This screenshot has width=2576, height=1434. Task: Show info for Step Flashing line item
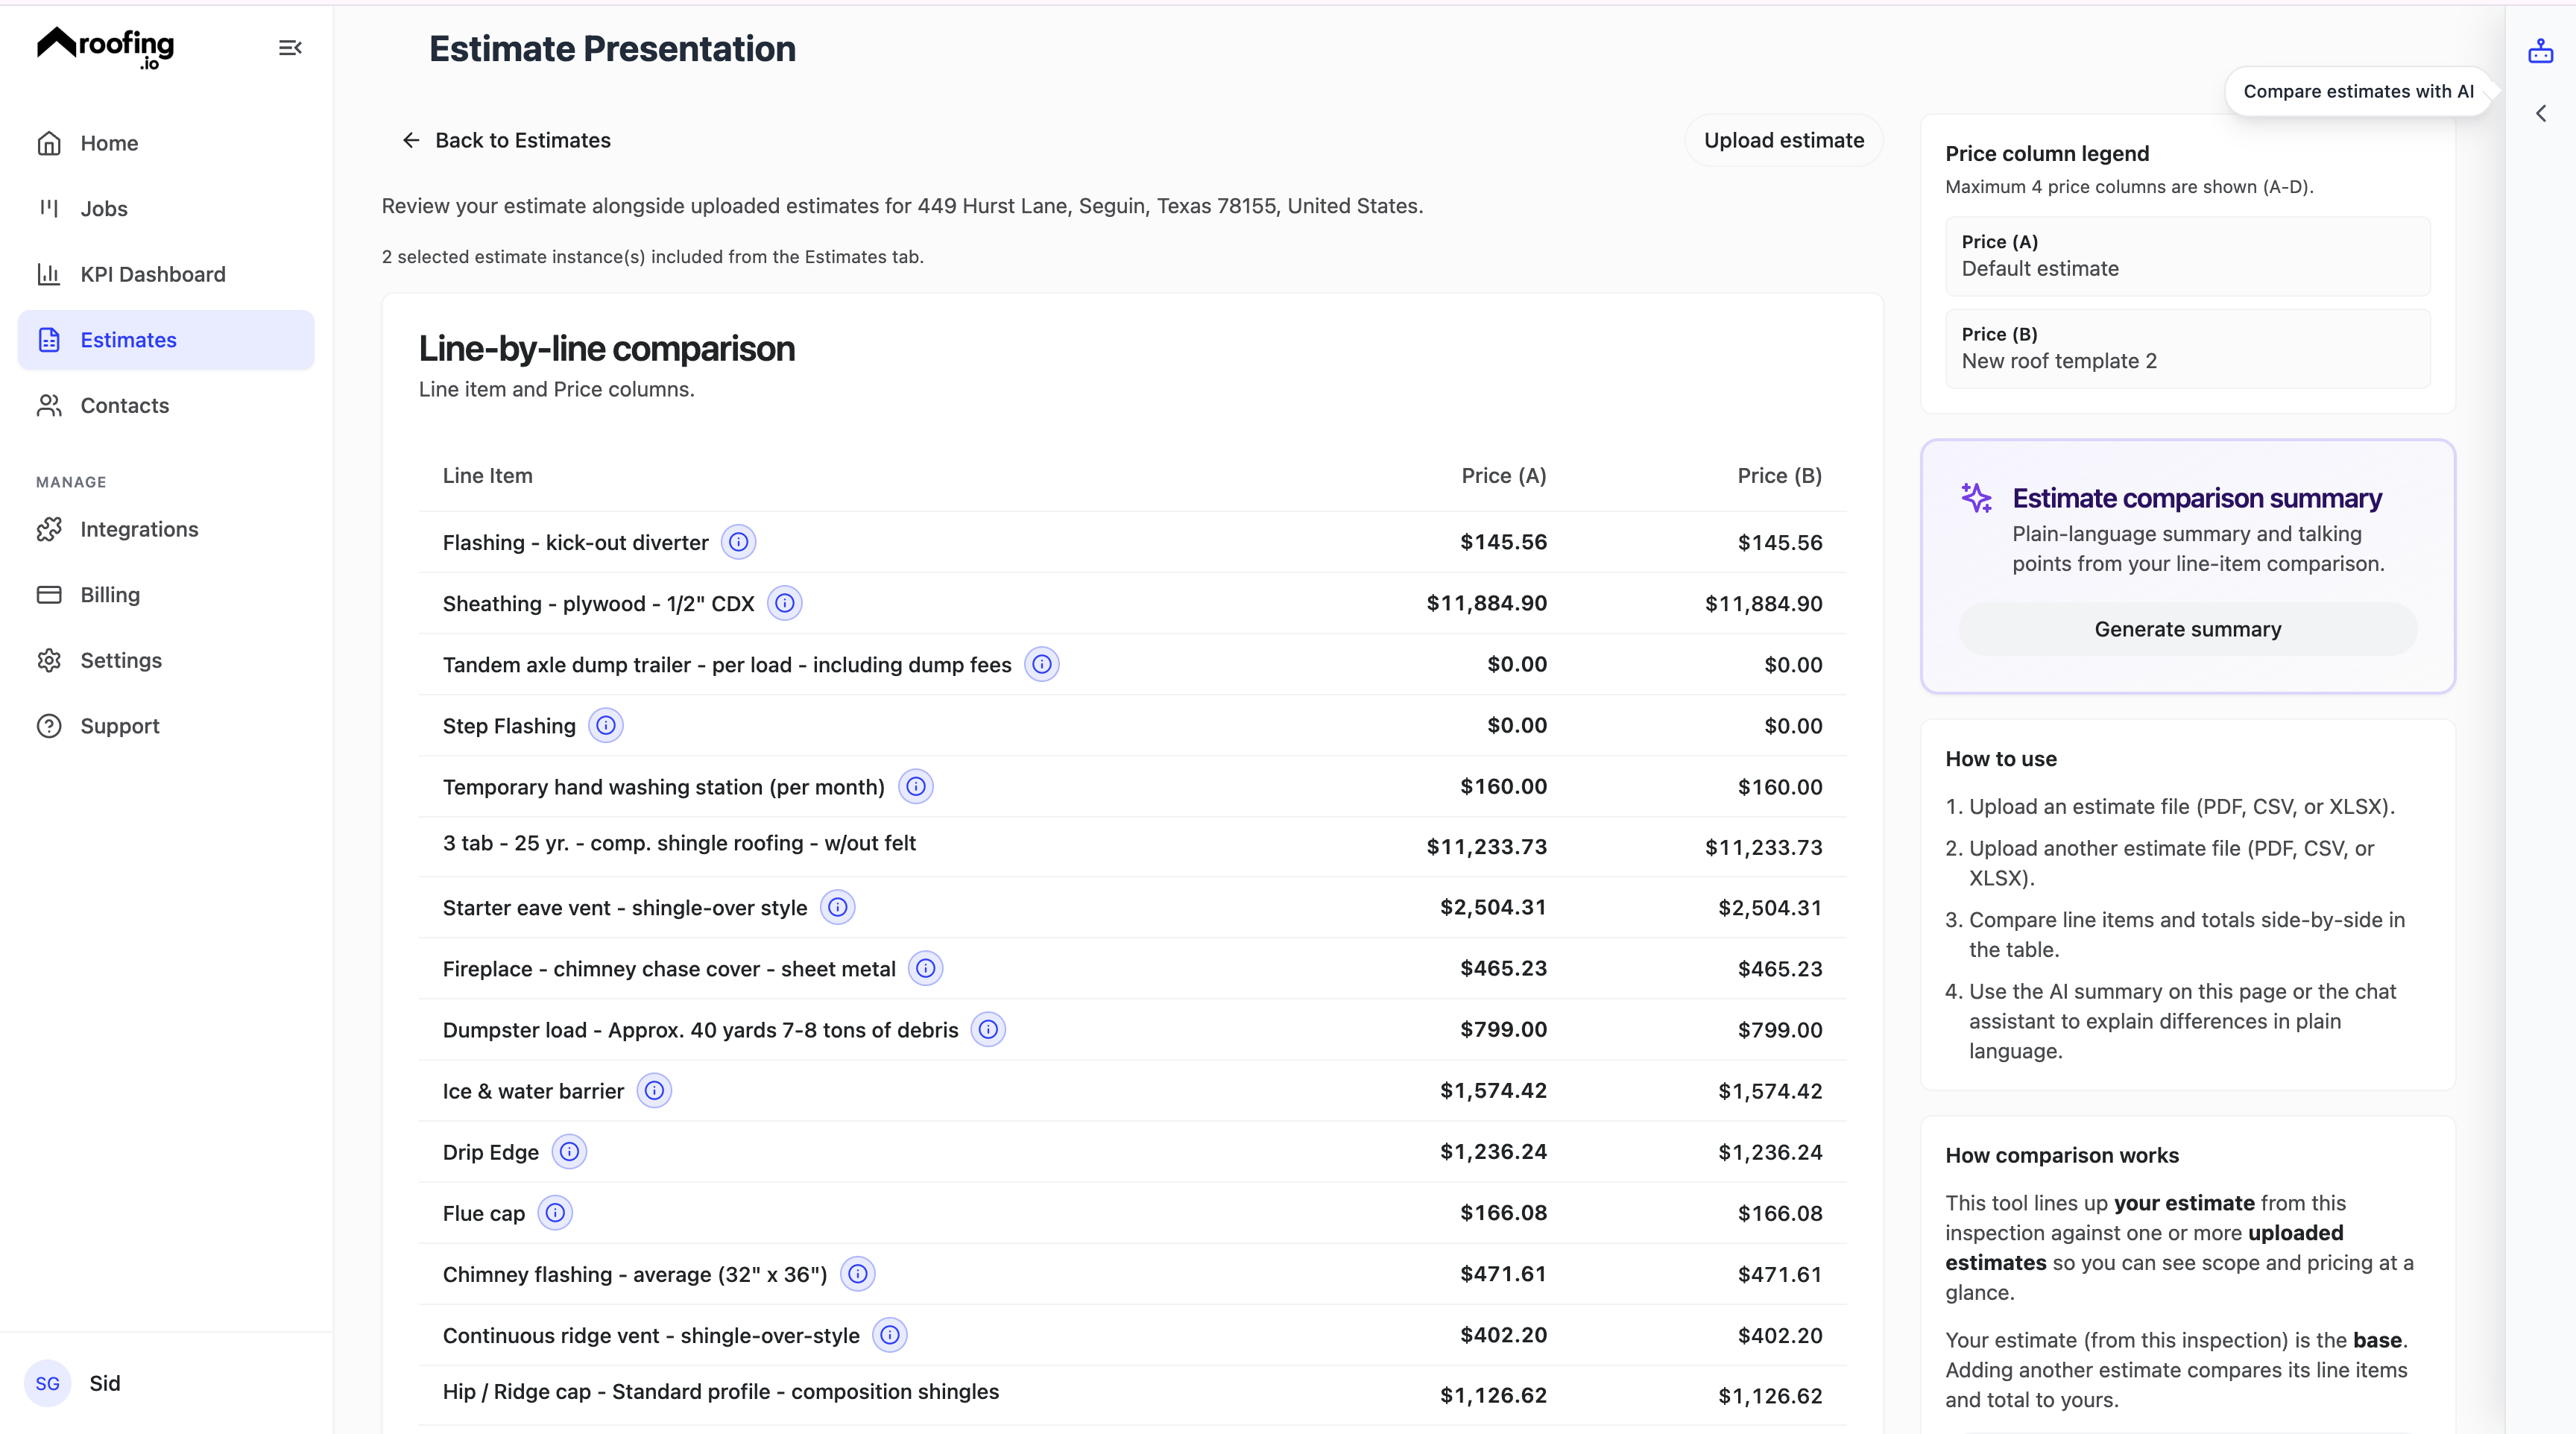tap(605, 725)
